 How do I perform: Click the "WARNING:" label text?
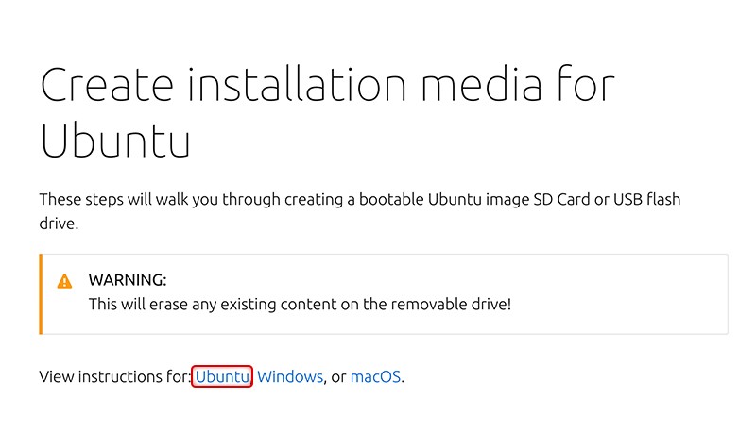pos(128,279)
